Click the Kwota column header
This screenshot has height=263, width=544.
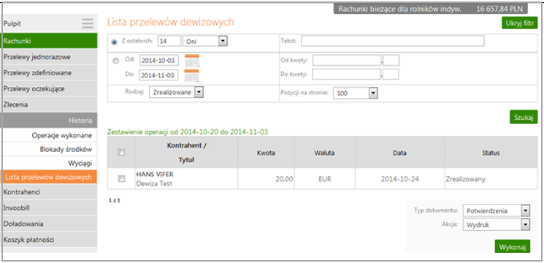(x=266, y=152)
